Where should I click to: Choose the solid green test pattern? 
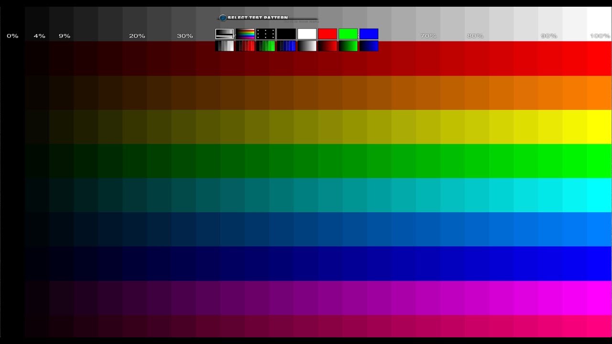point(348,34)
